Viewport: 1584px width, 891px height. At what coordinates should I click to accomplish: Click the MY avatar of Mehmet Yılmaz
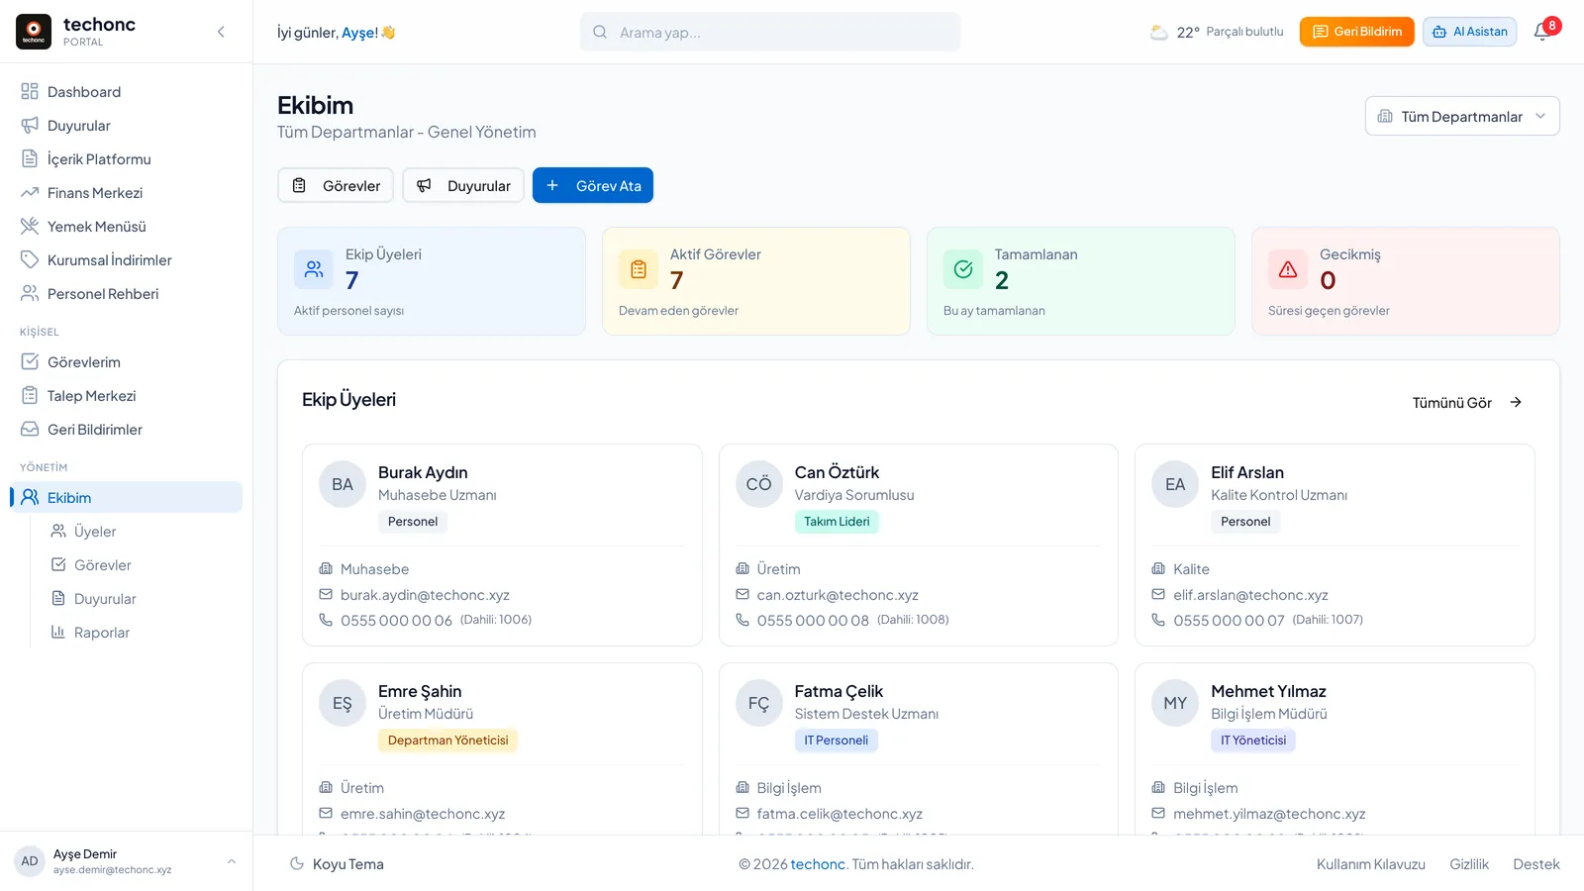[x=1175, y=703]
